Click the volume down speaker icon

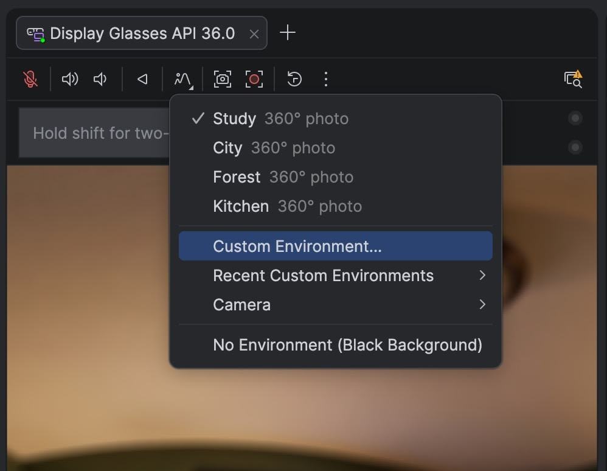[x=100, y=79]
